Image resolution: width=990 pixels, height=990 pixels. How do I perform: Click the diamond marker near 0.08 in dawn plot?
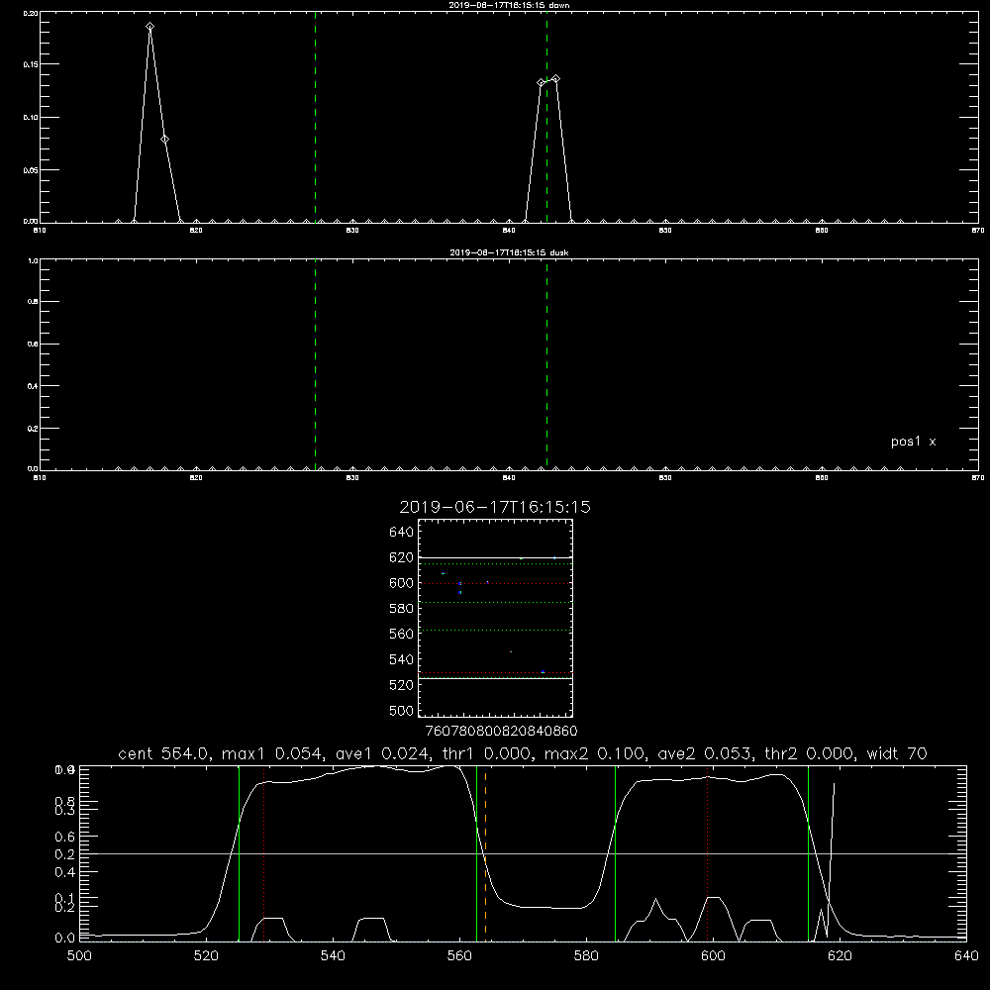click(x=164, y=139)
